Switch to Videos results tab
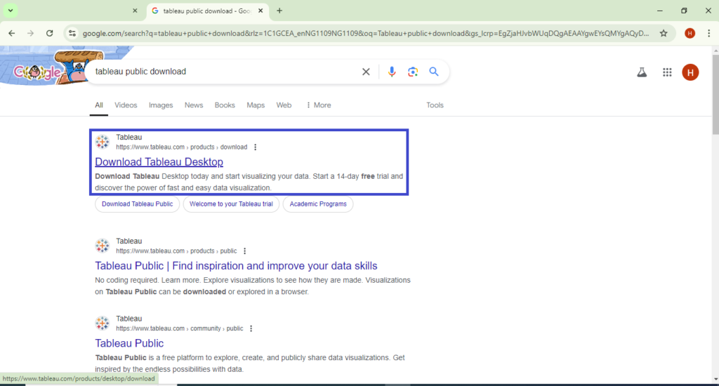 click(x=126, y=105)
